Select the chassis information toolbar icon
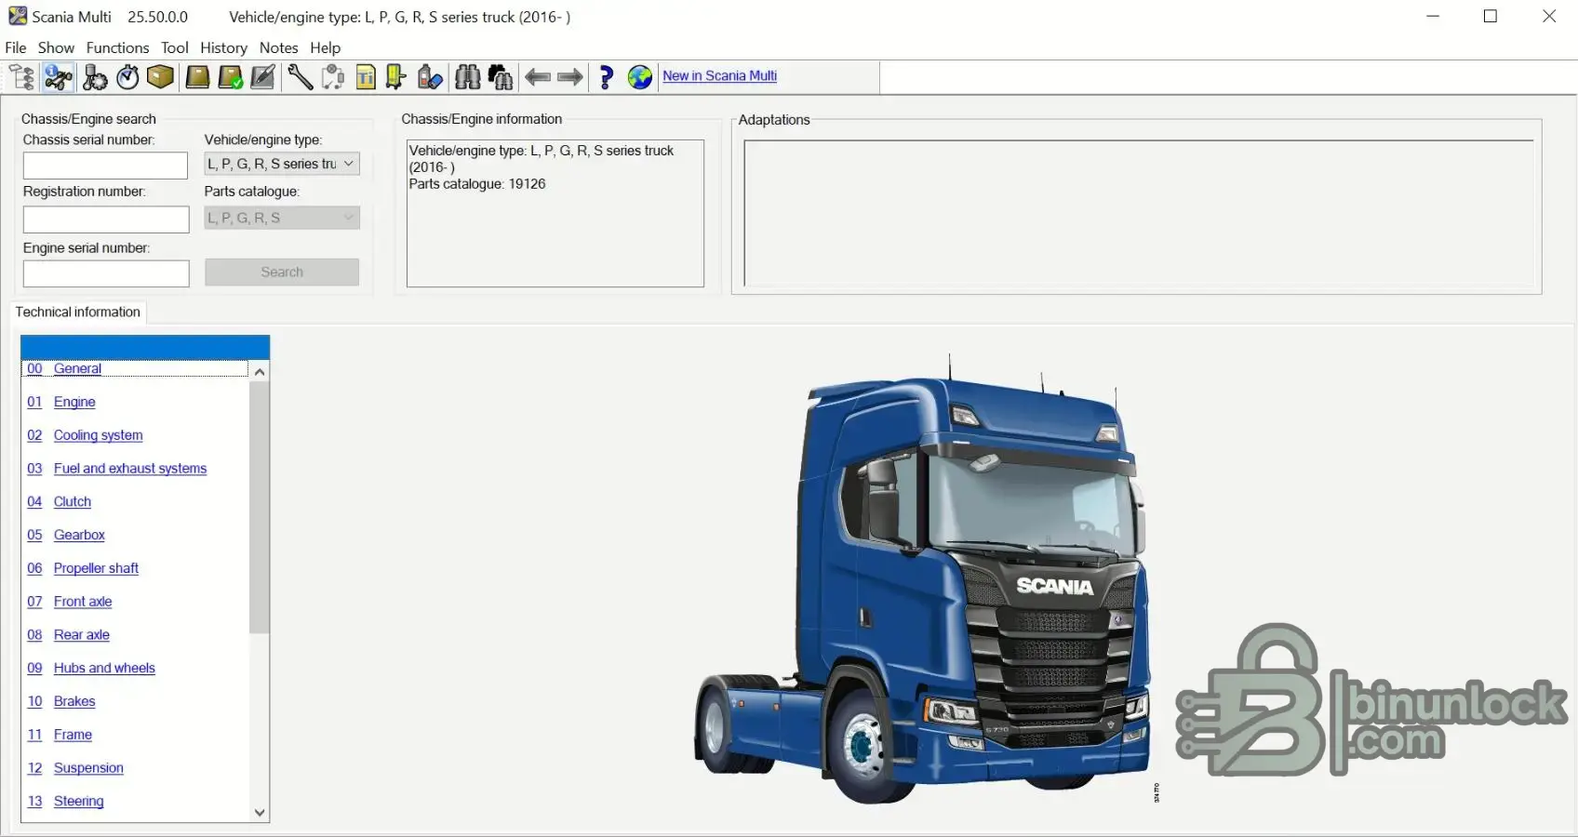This screenshot has height=837, width=1578. 59,77
